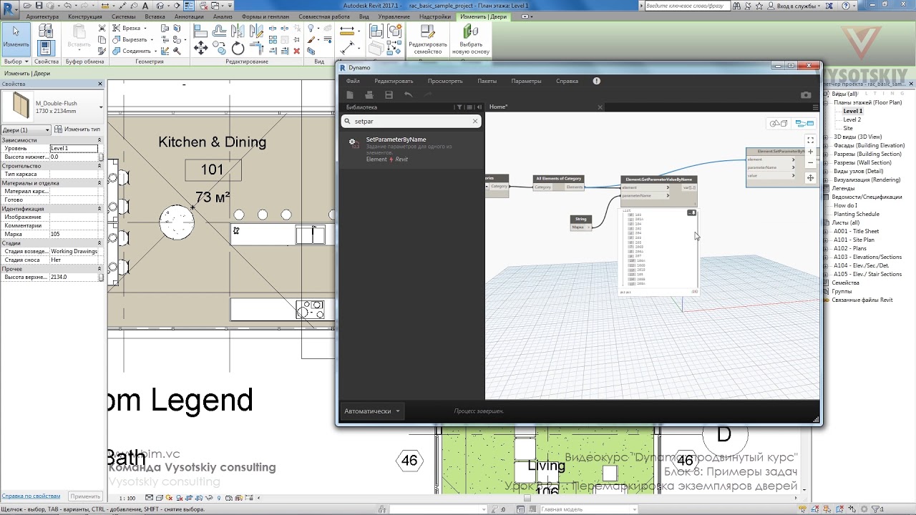Open the Двери (1) element filter dropdown
The height and width of the screenshot is (515, 916).
point(26,130)
